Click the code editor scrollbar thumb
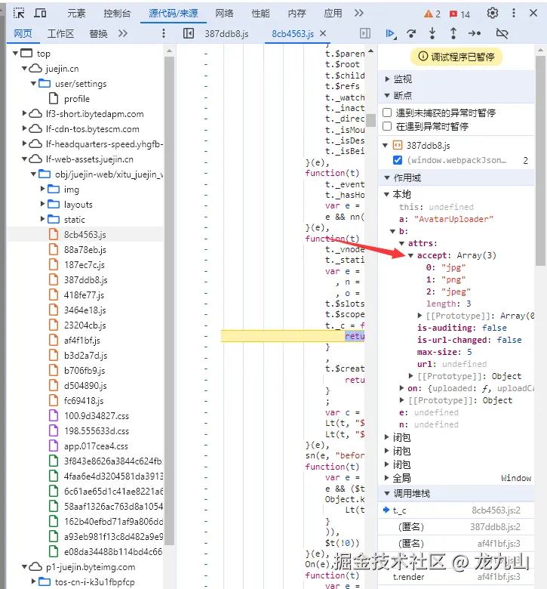The height and width of the screenshot is (589, 547). tap(371, 120)
